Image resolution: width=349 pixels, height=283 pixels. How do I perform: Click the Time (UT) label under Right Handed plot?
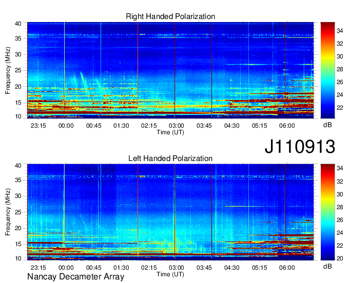click(170, 132)
